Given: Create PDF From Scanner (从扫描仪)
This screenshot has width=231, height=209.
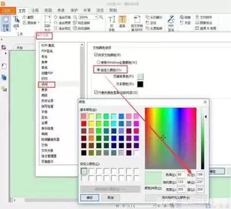Looking at the screenshot, I should (x=154, y=17).
